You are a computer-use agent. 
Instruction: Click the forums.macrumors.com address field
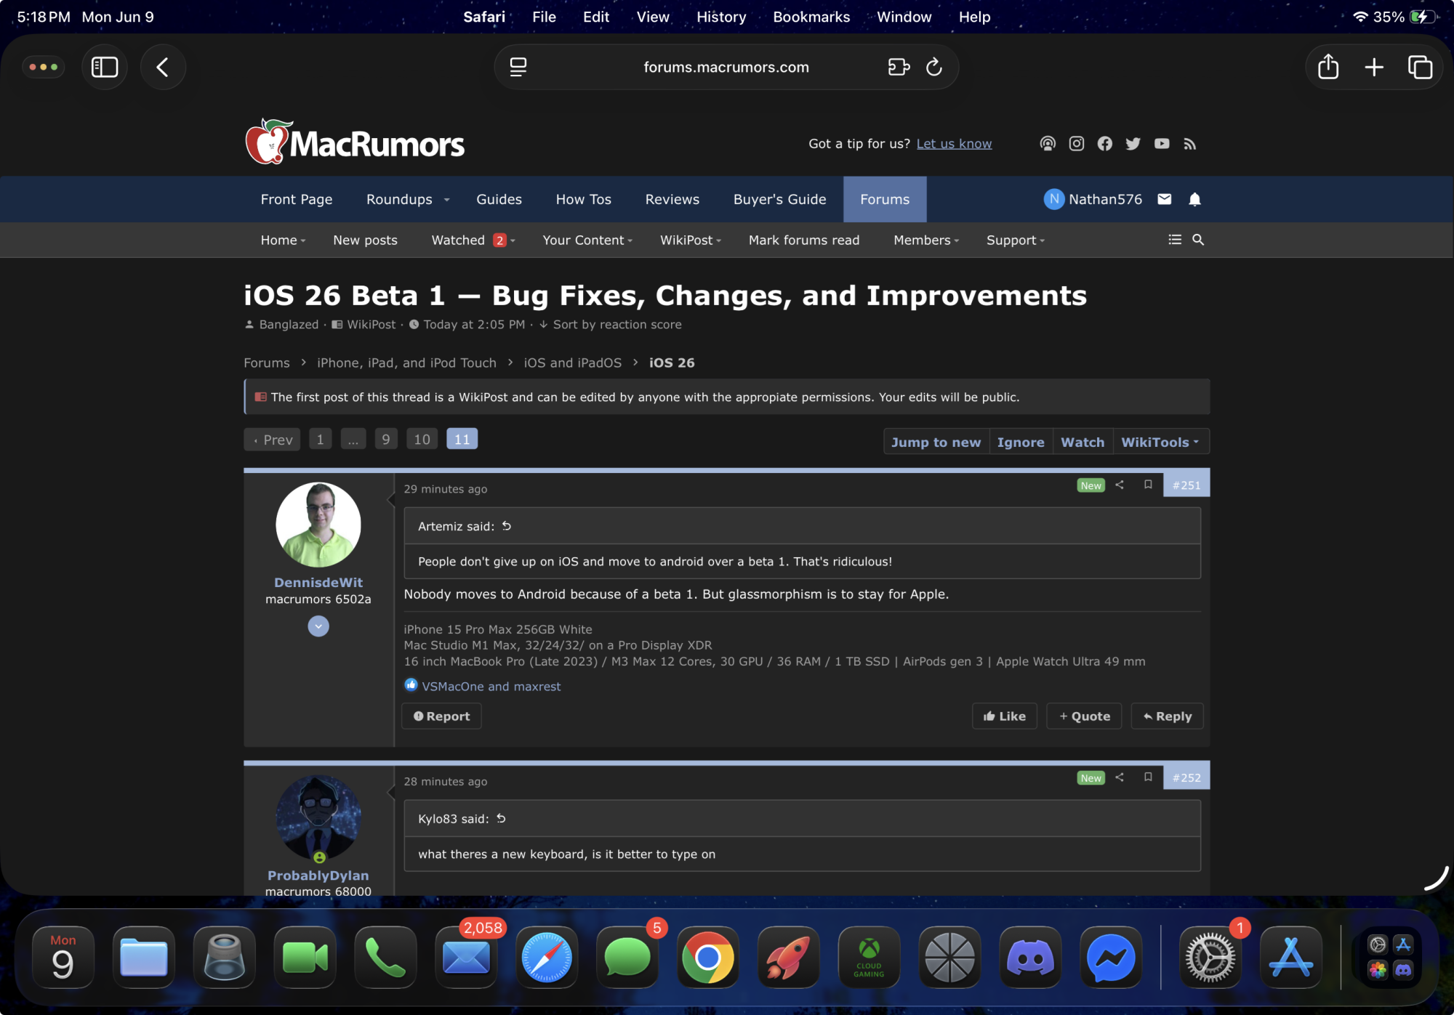click(x=726, y=67)
